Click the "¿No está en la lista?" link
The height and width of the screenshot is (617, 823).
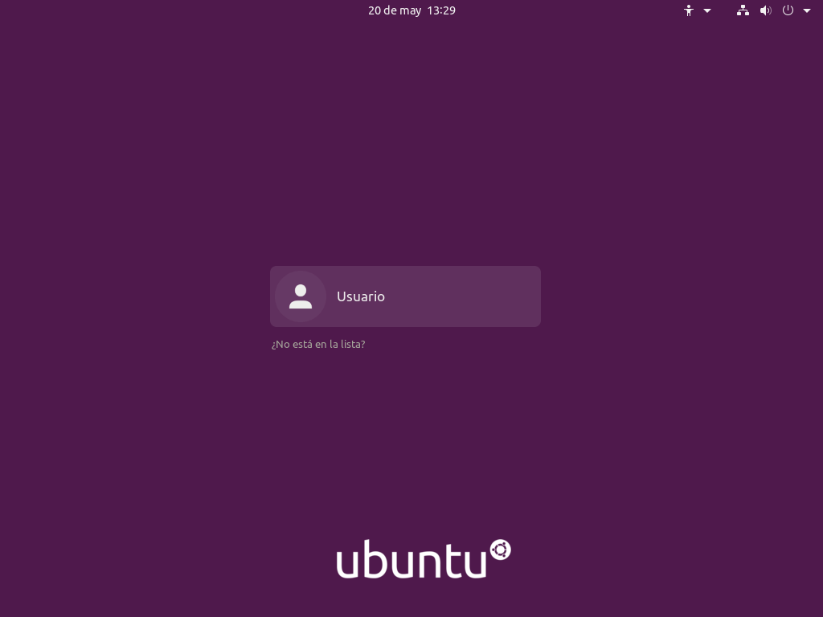click(x=318, y=344)
